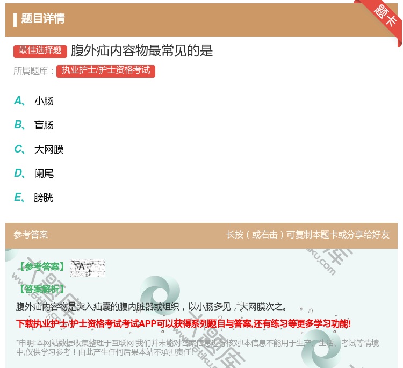Select answer option B 盲肠
Screen dimensions: 403x368
pos(34,125)
